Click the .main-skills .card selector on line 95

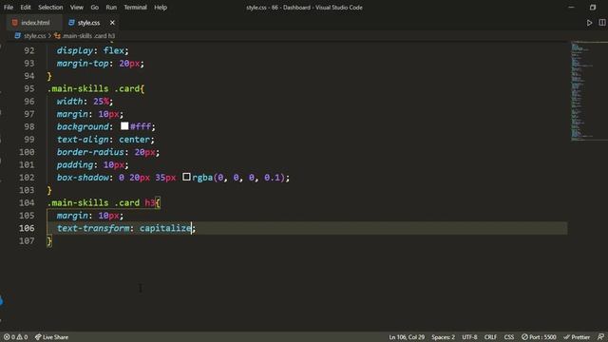tap(93, 88)
